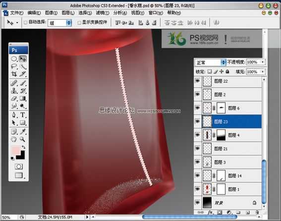
Task: Hide the 背景 layer eye icon
Action: [x=197, y=203]
